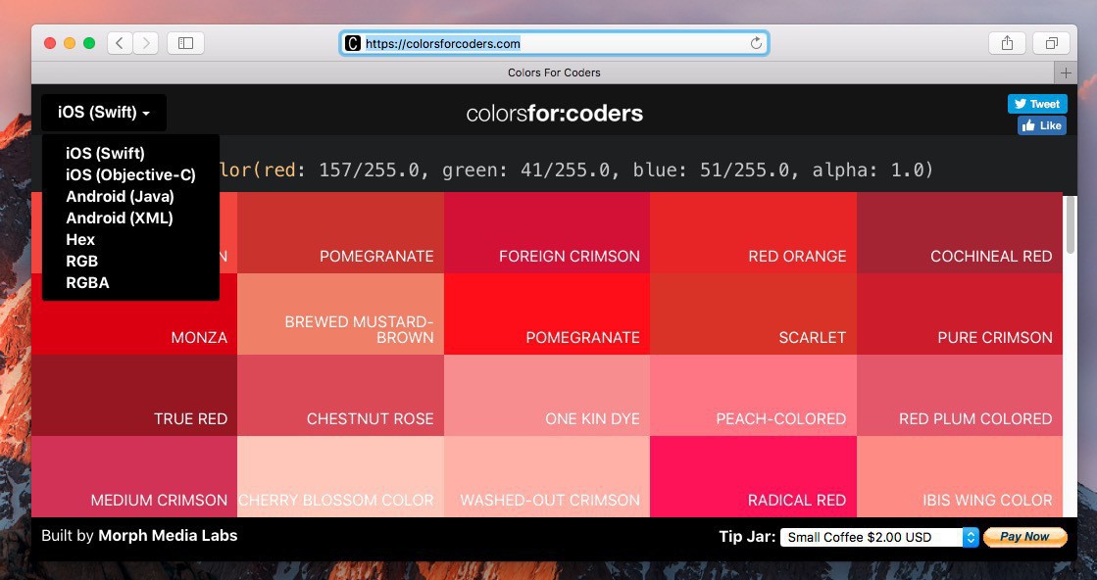Viewport: 1097px width, 580px height.
Task: Choose Android (XML) from the menu
Action: 119,218
